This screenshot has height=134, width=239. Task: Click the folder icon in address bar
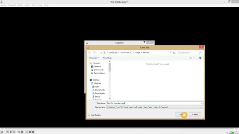click(105, 52)
